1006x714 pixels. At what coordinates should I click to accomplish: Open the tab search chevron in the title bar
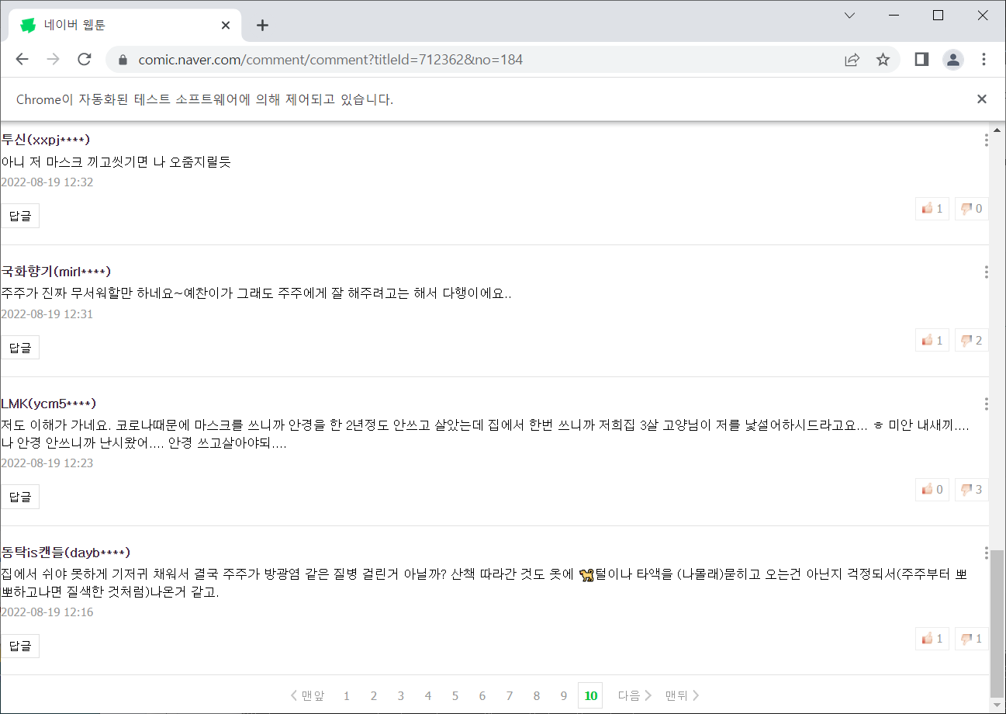pyautogui.click(x=849, y=16)
